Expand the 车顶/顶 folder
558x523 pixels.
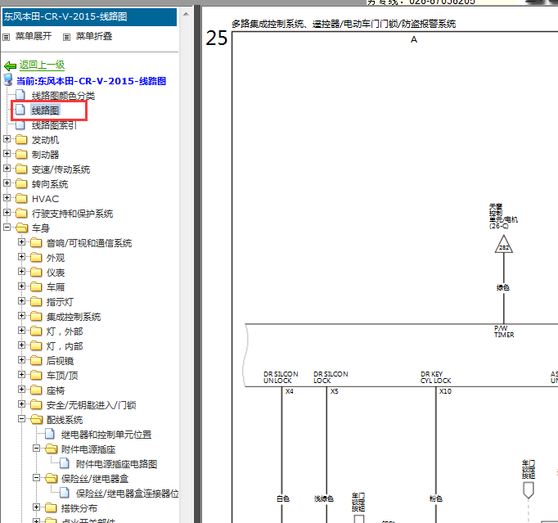click(x=21, y=375)
